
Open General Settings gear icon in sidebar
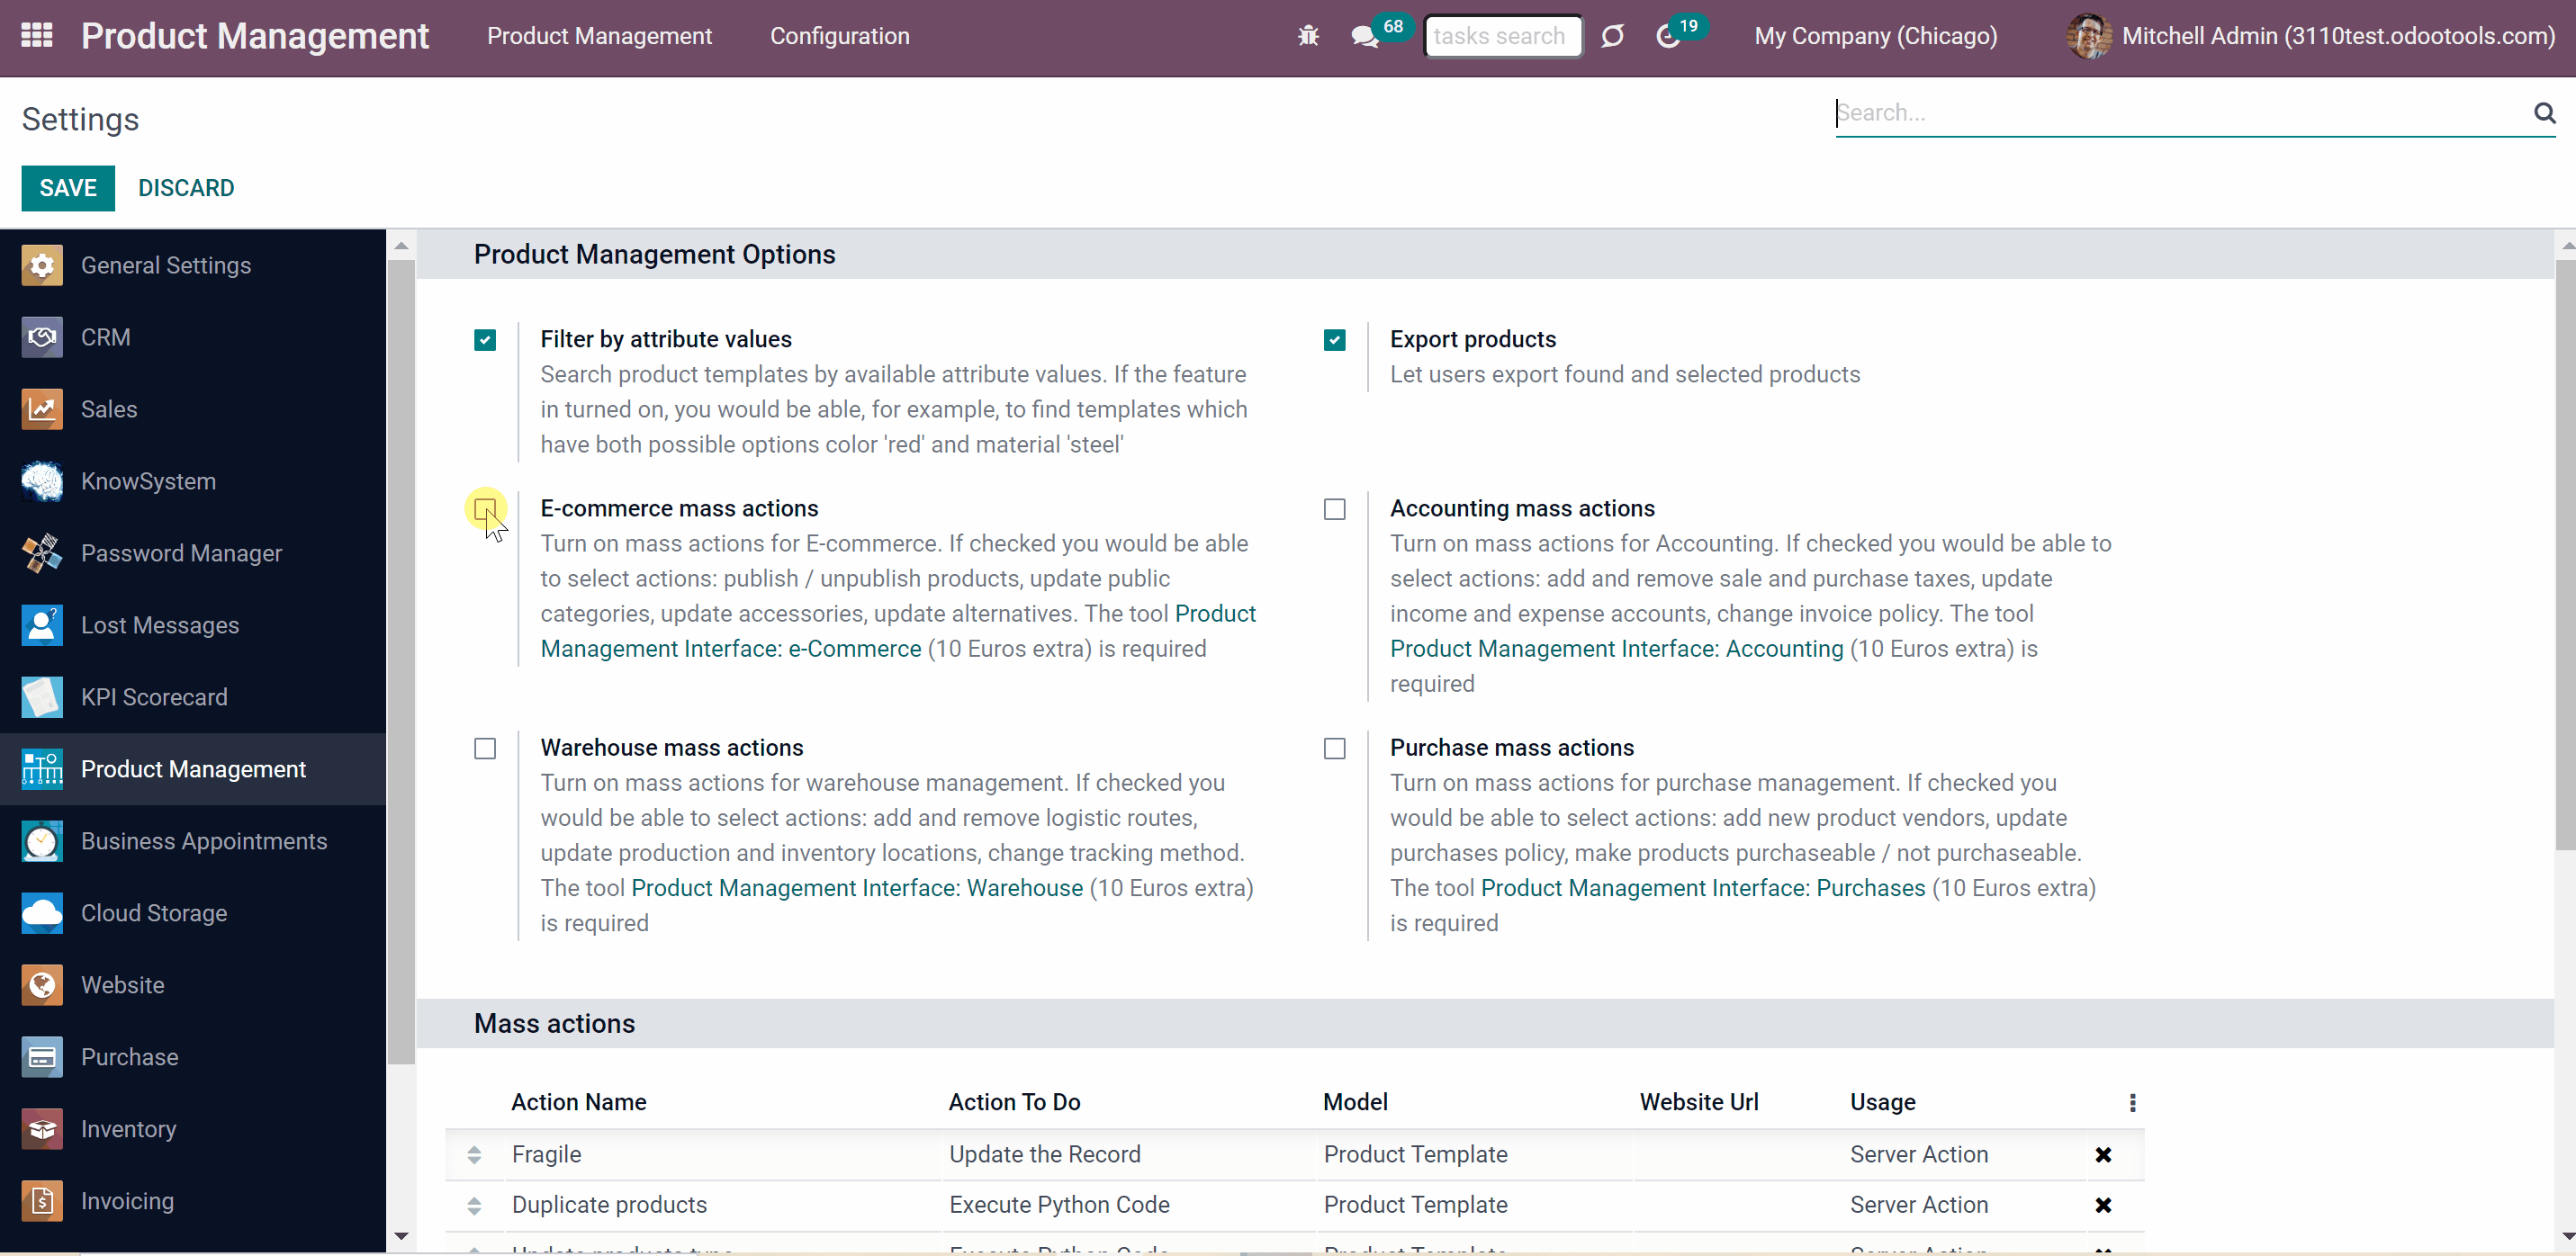(x=42, y=265)
